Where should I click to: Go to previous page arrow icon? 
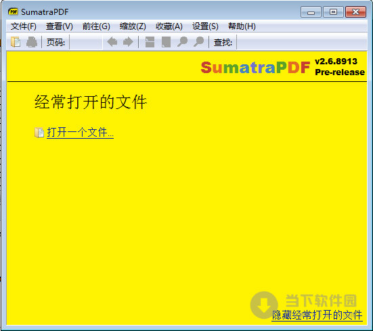tap(112, 42)
